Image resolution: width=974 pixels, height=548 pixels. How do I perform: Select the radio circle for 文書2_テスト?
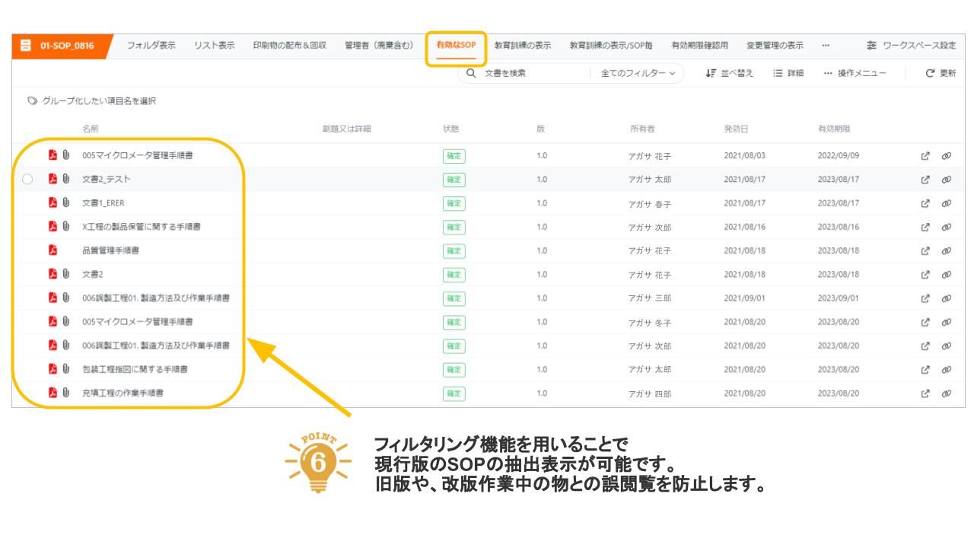pos(28,180)
